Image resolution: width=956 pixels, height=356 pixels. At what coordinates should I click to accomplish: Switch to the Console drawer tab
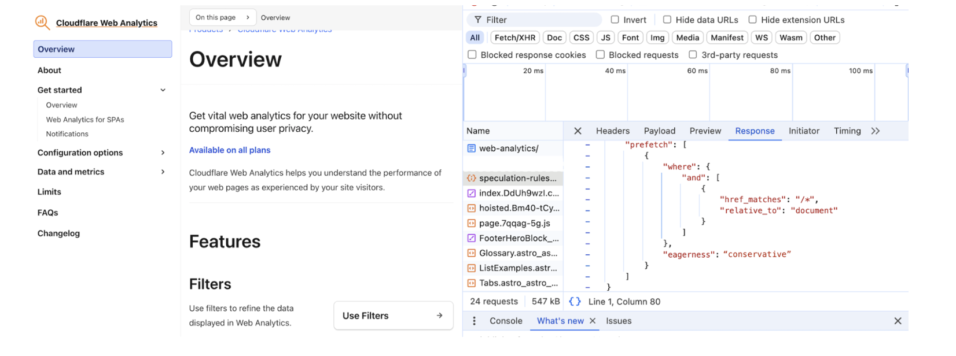(x=506, y=321)
